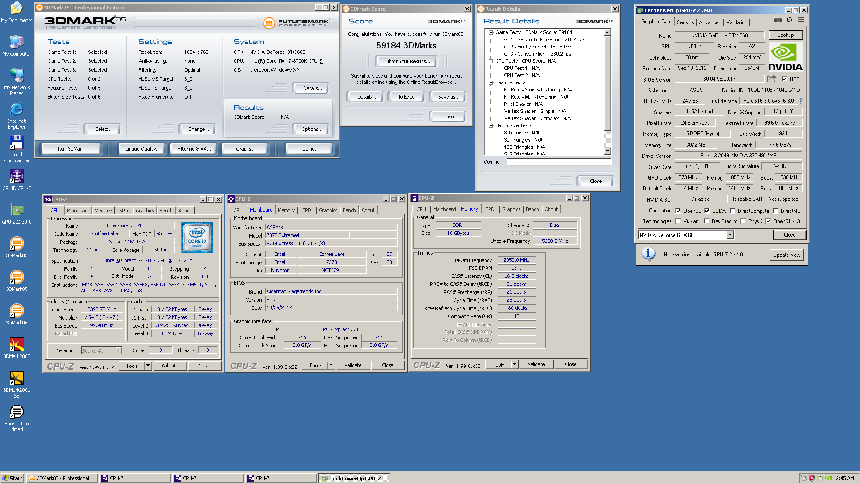The height and width of the screenshot is (484, 860).
Task: Toggle the PhysX checkbox
Action: point(743,221)
